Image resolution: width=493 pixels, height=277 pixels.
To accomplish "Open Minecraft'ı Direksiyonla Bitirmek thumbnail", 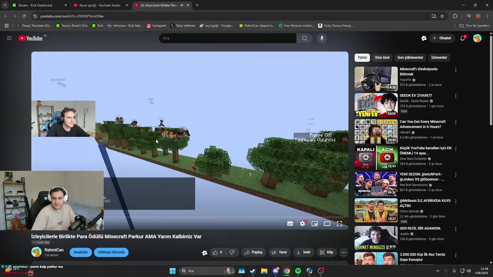I will point(376,79).
